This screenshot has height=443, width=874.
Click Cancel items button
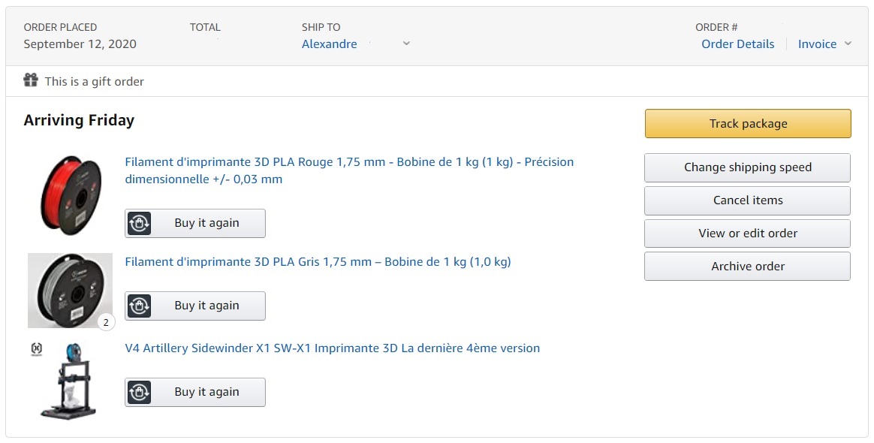747,200
